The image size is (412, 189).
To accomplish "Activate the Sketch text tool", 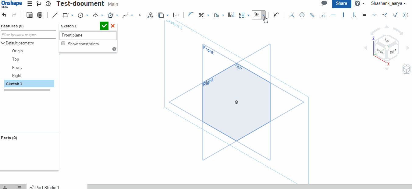I will pyautogui.click(x=150, y=15).
